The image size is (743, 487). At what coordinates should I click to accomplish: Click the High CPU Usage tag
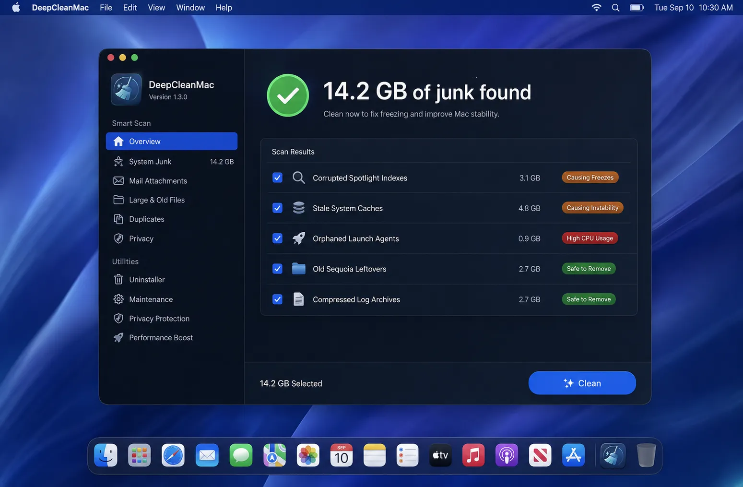click(x=590, y=238)
